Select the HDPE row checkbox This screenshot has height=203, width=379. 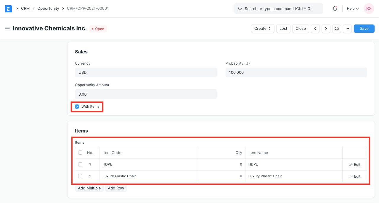80,164
